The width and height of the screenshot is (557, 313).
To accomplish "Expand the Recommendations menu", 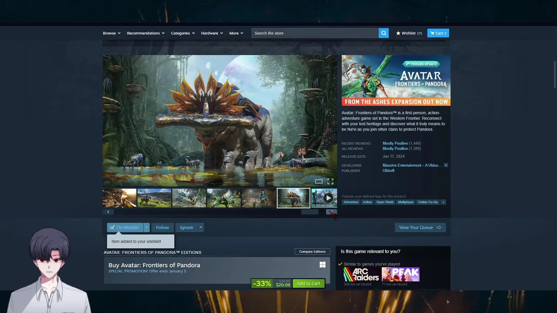I will click(146, 33).
